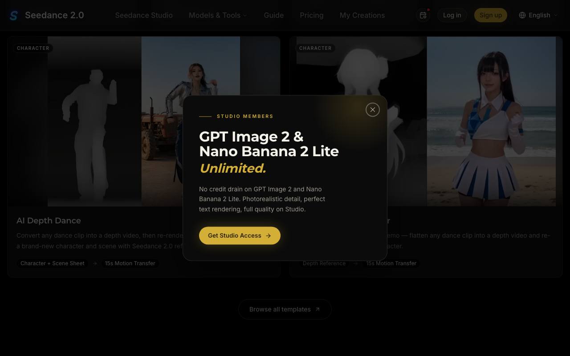Click the Seedance S logo icon
Image resolution: width=570 pixels, height=356 pixels.
(14, 15)
